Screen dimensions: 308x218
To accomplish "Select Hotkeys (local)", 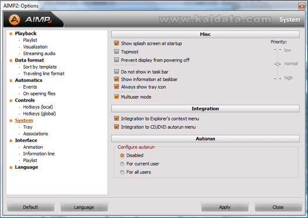I will point(38,107).
